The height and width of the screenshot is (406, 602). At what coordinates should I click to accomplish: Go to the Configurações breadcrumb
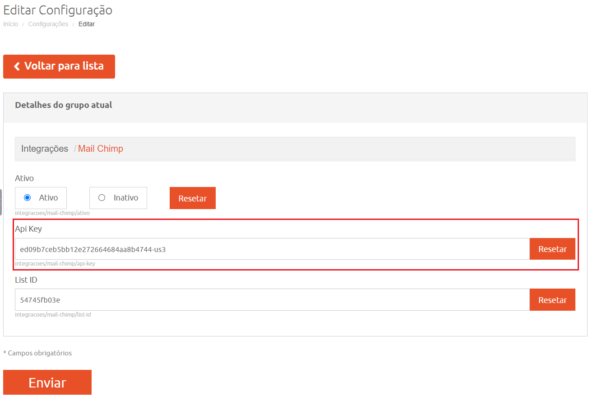tap(48, 24)
